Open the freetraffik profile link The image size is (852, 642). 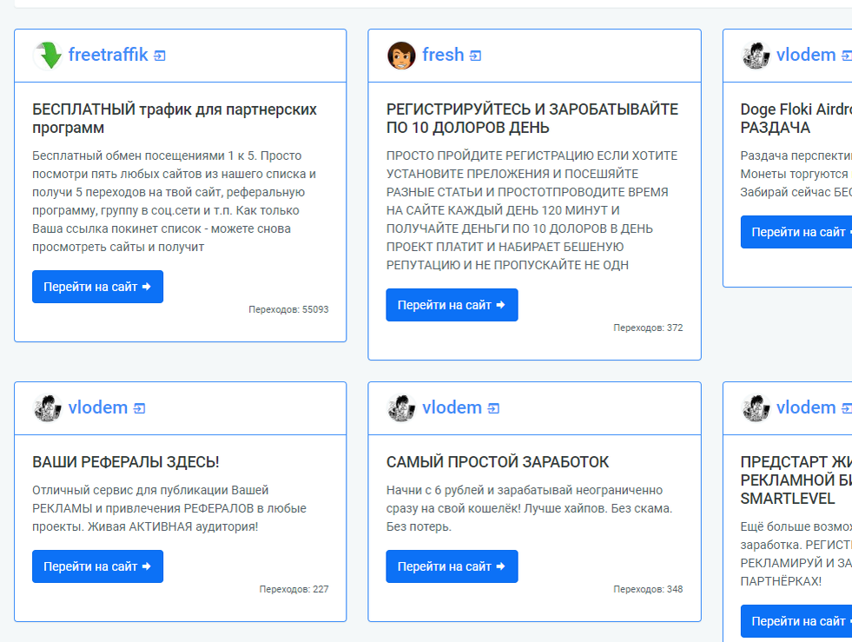pos(109,55)
